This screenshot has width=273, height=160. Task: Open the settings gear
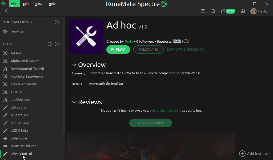click(243, 11)
